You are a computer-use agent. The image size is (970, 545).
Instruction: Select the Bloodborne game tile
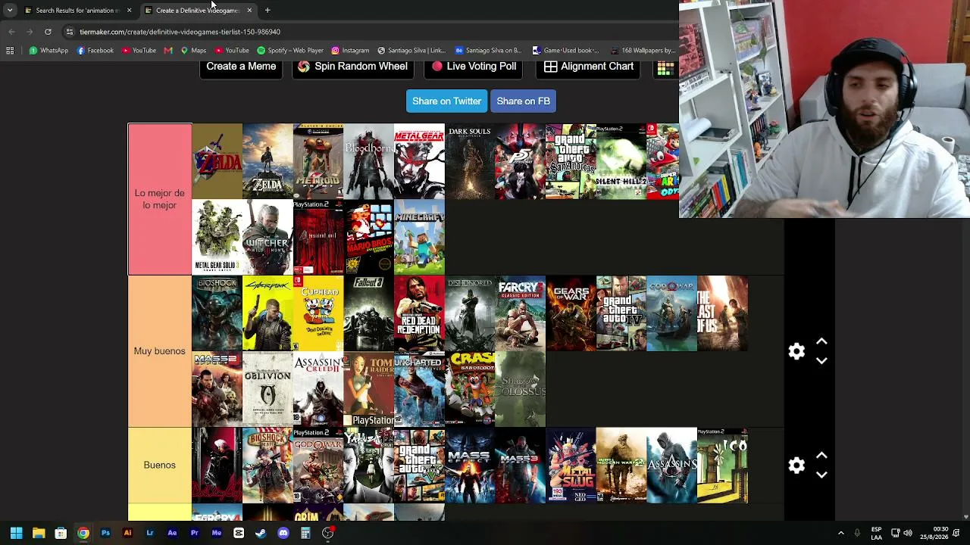pyautogui.click(x=368, y=161)
